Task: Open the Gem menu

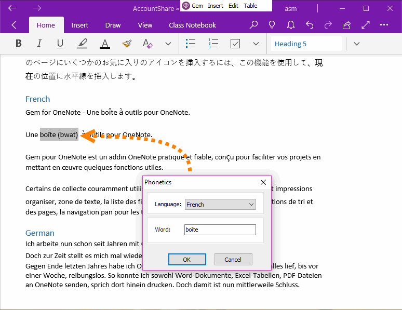Action: click(197, 6)
